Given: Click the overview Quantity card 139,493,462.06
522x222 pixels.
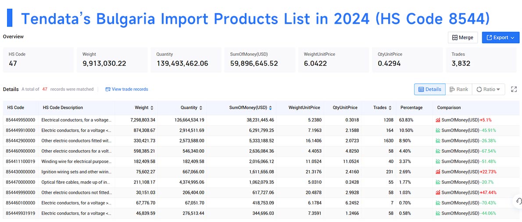Looking at the screenshot, I should (186, 60).
